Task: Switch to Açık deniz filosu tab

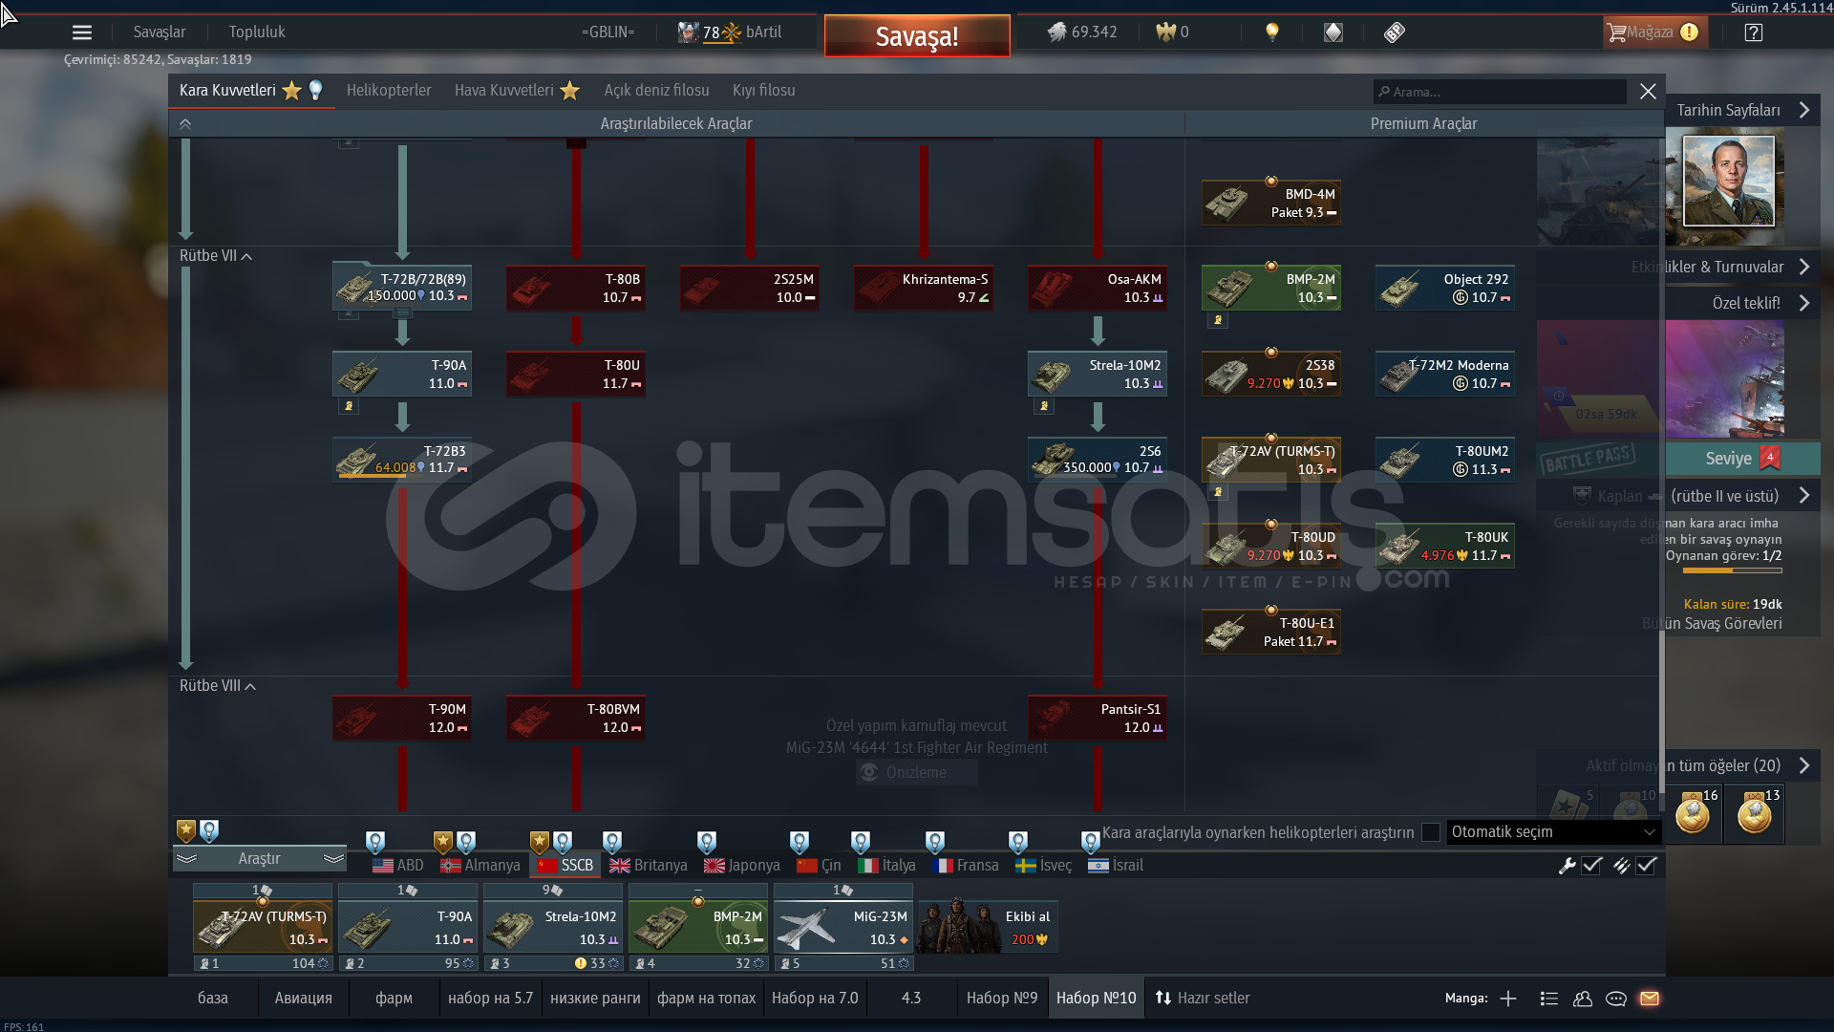Action: coord(656,91)
